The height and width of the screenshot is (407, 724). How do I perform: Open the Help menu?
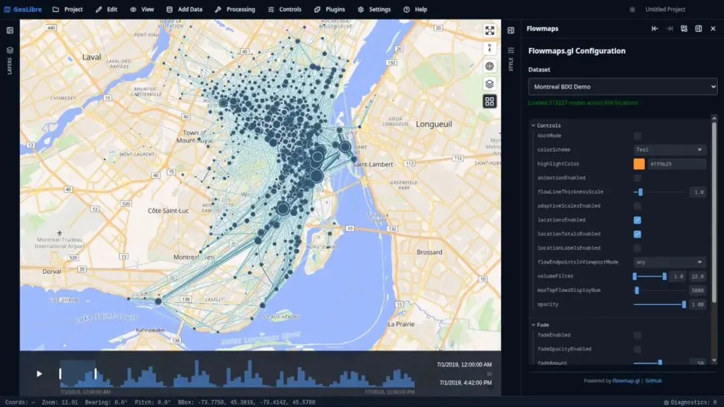tap(415, 9)
